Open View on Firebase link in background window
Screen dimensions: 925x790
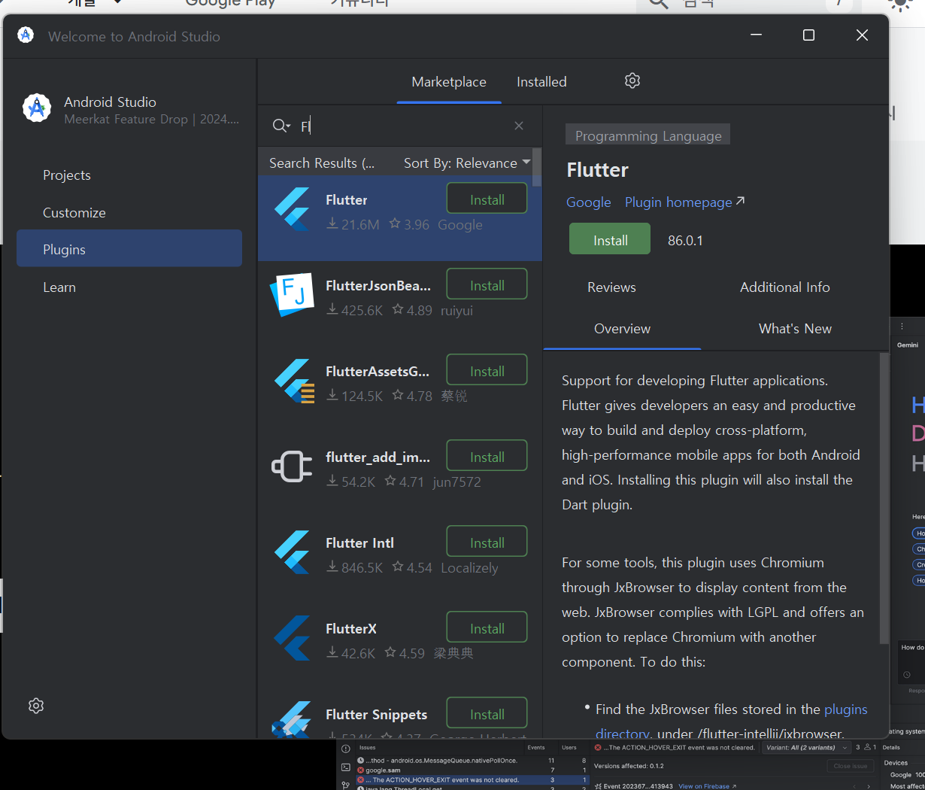707,786
